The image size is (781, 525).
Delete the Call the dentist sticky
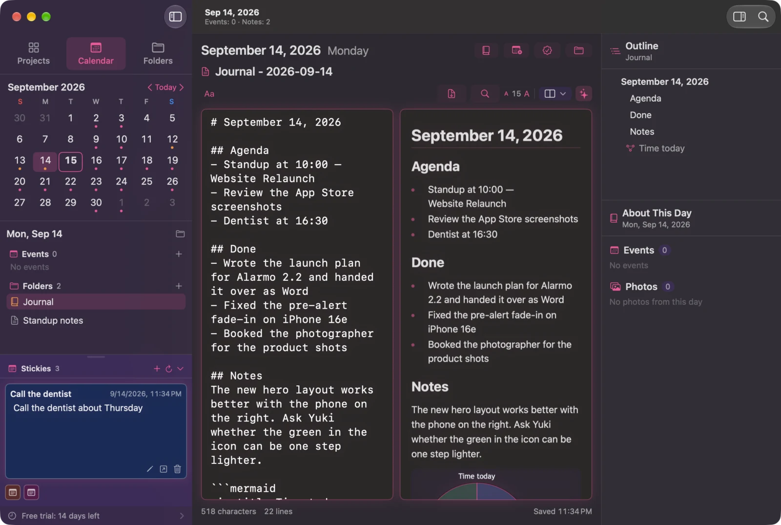click(177, 469)
